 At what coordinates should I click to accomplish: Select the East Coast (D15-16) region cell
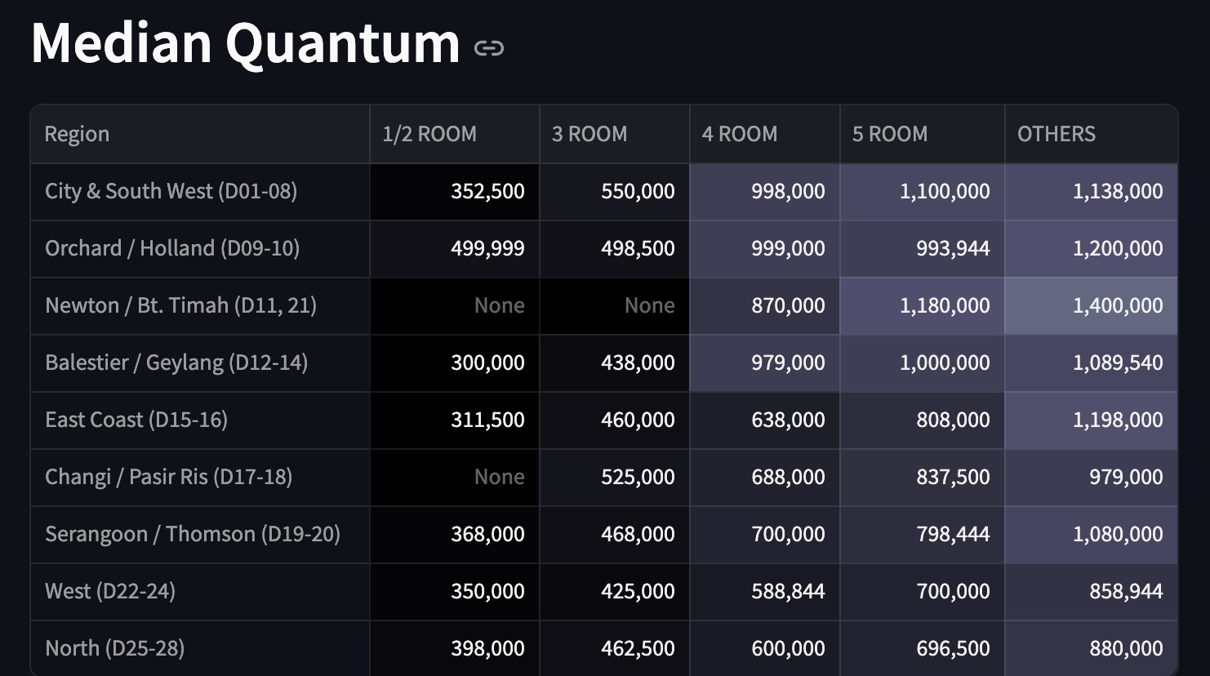coord(136,420)
